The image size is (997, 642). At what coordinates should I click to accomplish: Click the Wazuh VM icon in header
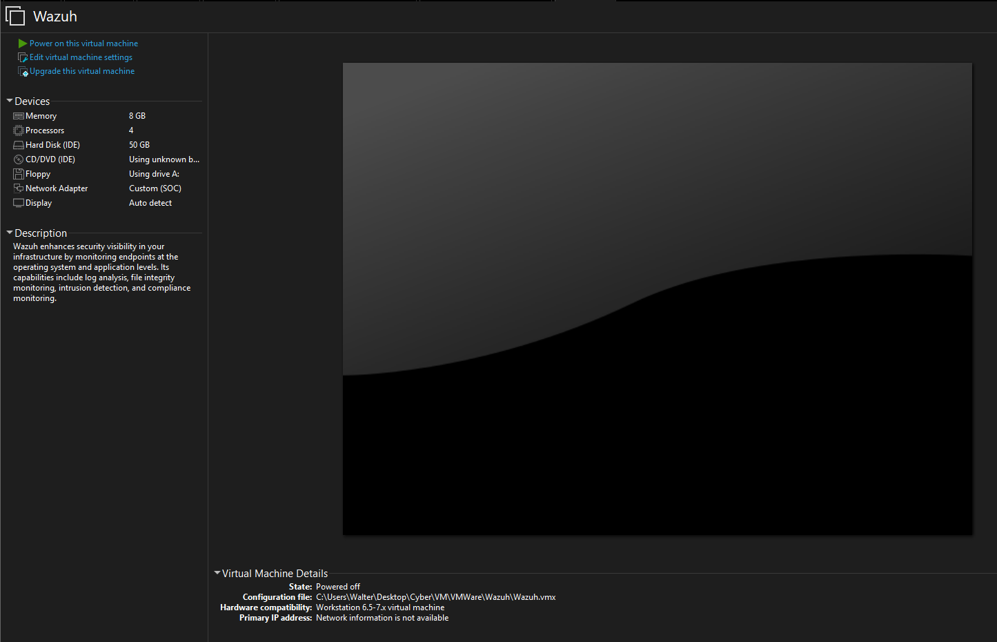pyautogui.click(x=15, y=17)
